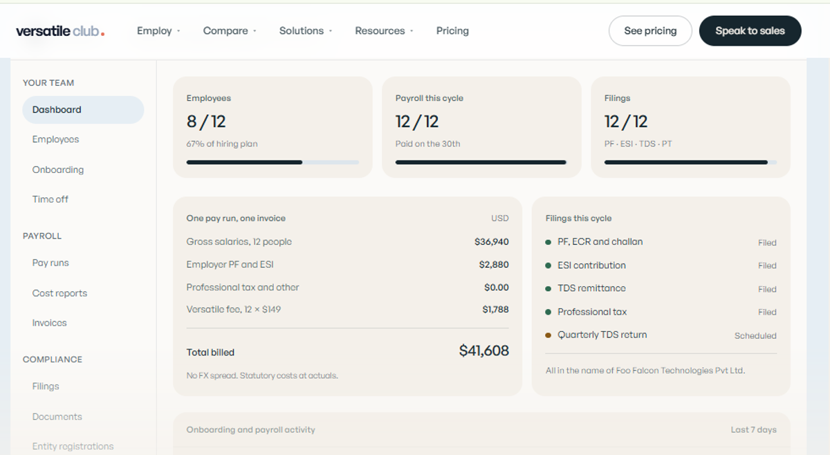The width and height of the screenshot is (830, 455).
Task: Click 'Filings this cycle' heading
Action: (x=578, y=219)
